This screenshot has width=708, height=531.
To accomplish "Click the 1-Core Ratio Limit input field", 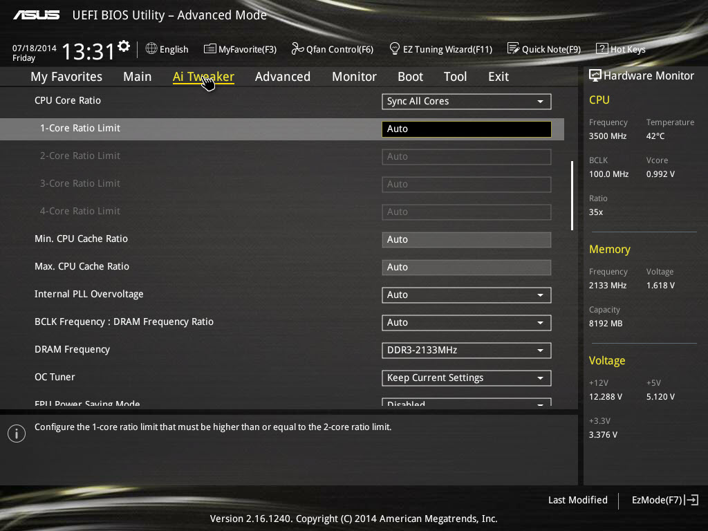I will click(467, 129).
